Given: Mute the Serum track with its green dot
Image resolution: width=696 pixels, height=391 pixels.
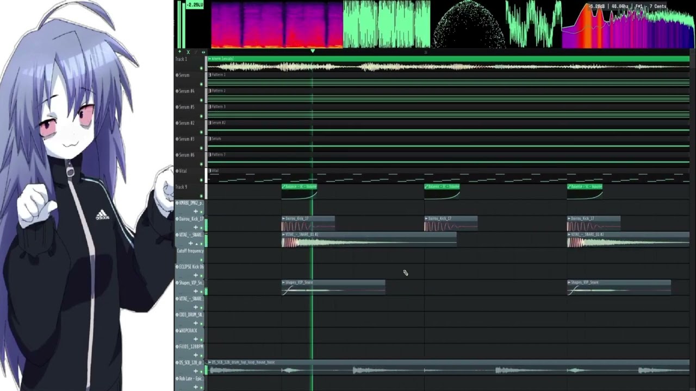Looking at the screenshot, I should 202,84.
